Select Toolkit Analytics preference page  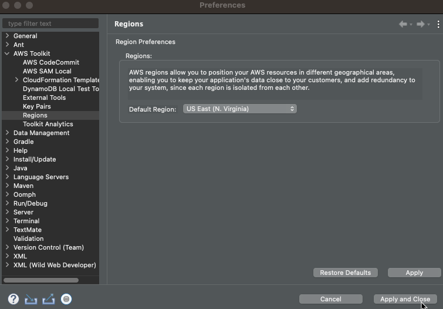click(x=48, y=124)
